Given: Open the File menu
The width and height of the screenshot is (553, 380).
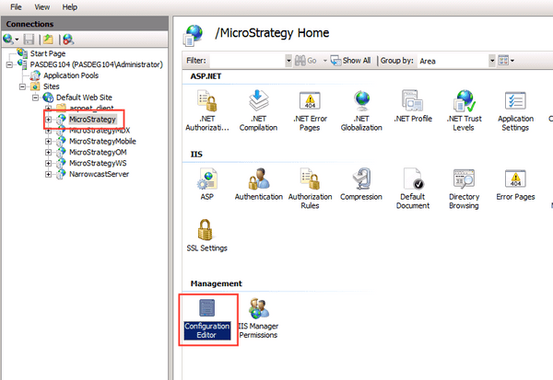Looking at the screenshot, I should pyautogui.click(x=16, y=7).
